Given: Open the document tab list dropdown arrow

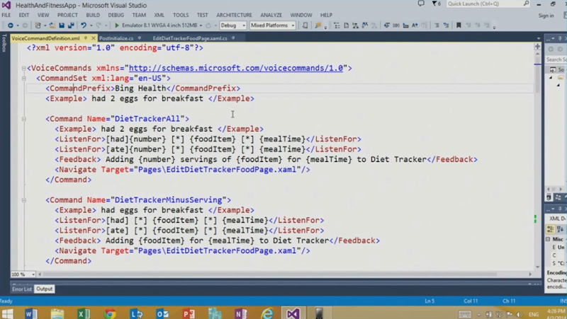Looking at the screenshot, I should coord(539,38).
